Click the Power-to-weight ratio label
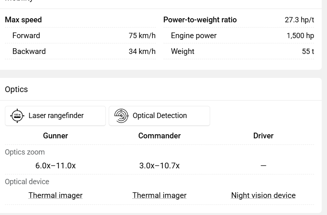 coord(200,20)
